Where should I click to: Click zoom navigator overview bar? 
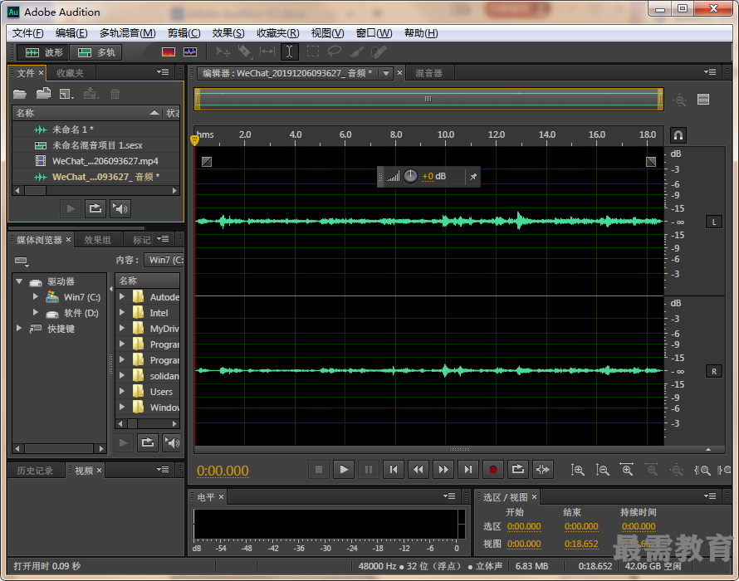click(428, 99)
